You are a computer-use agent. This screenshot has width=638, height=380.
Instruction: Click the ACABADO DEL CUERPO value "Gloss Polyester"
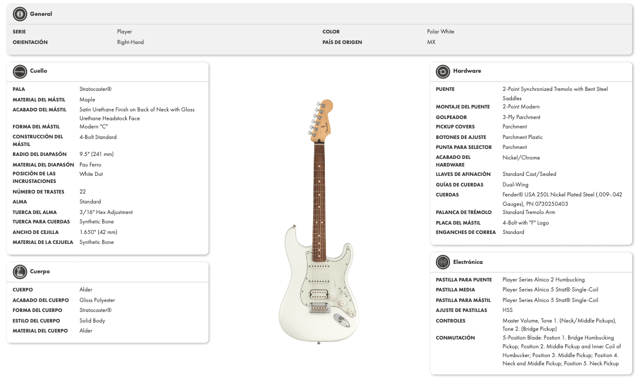(98, 300)
